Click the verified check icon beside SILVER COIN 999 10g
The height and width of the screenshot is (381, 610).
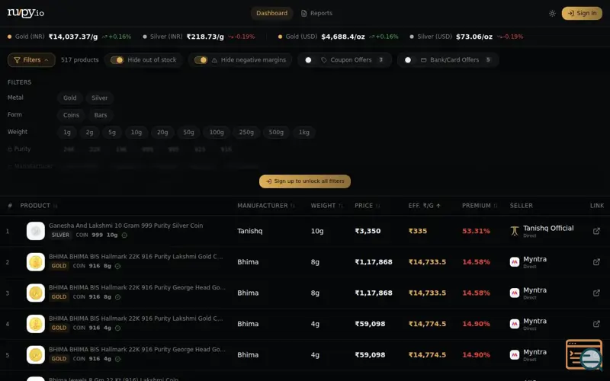(x=124, y=235)
